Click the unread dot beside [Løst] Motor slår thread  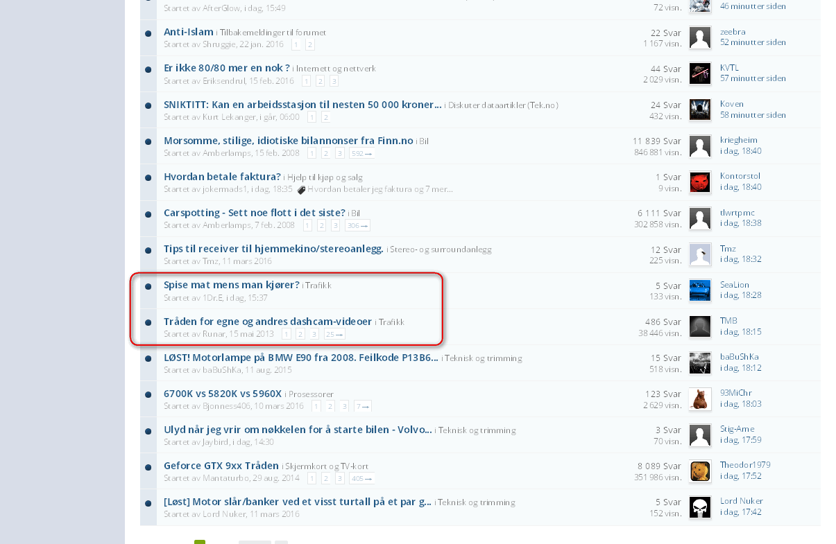click(x=148, y=502)
